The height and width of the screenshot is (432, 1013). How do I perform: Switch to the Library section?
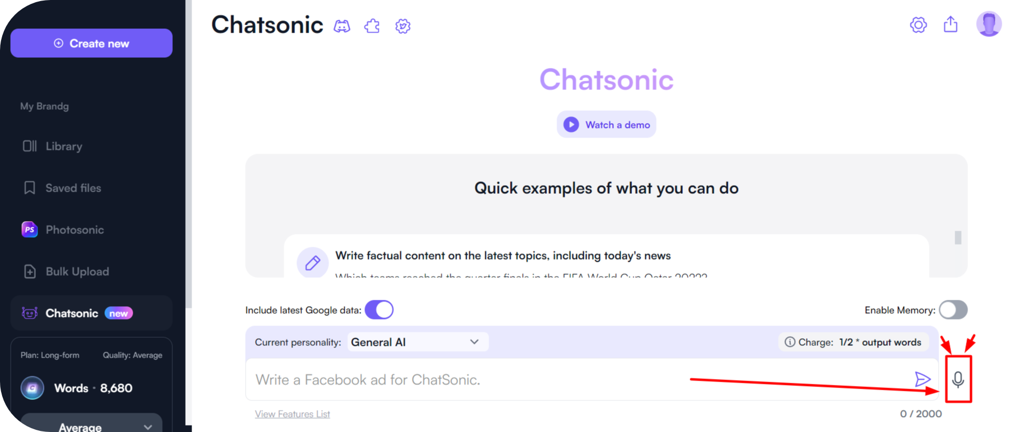63,146
